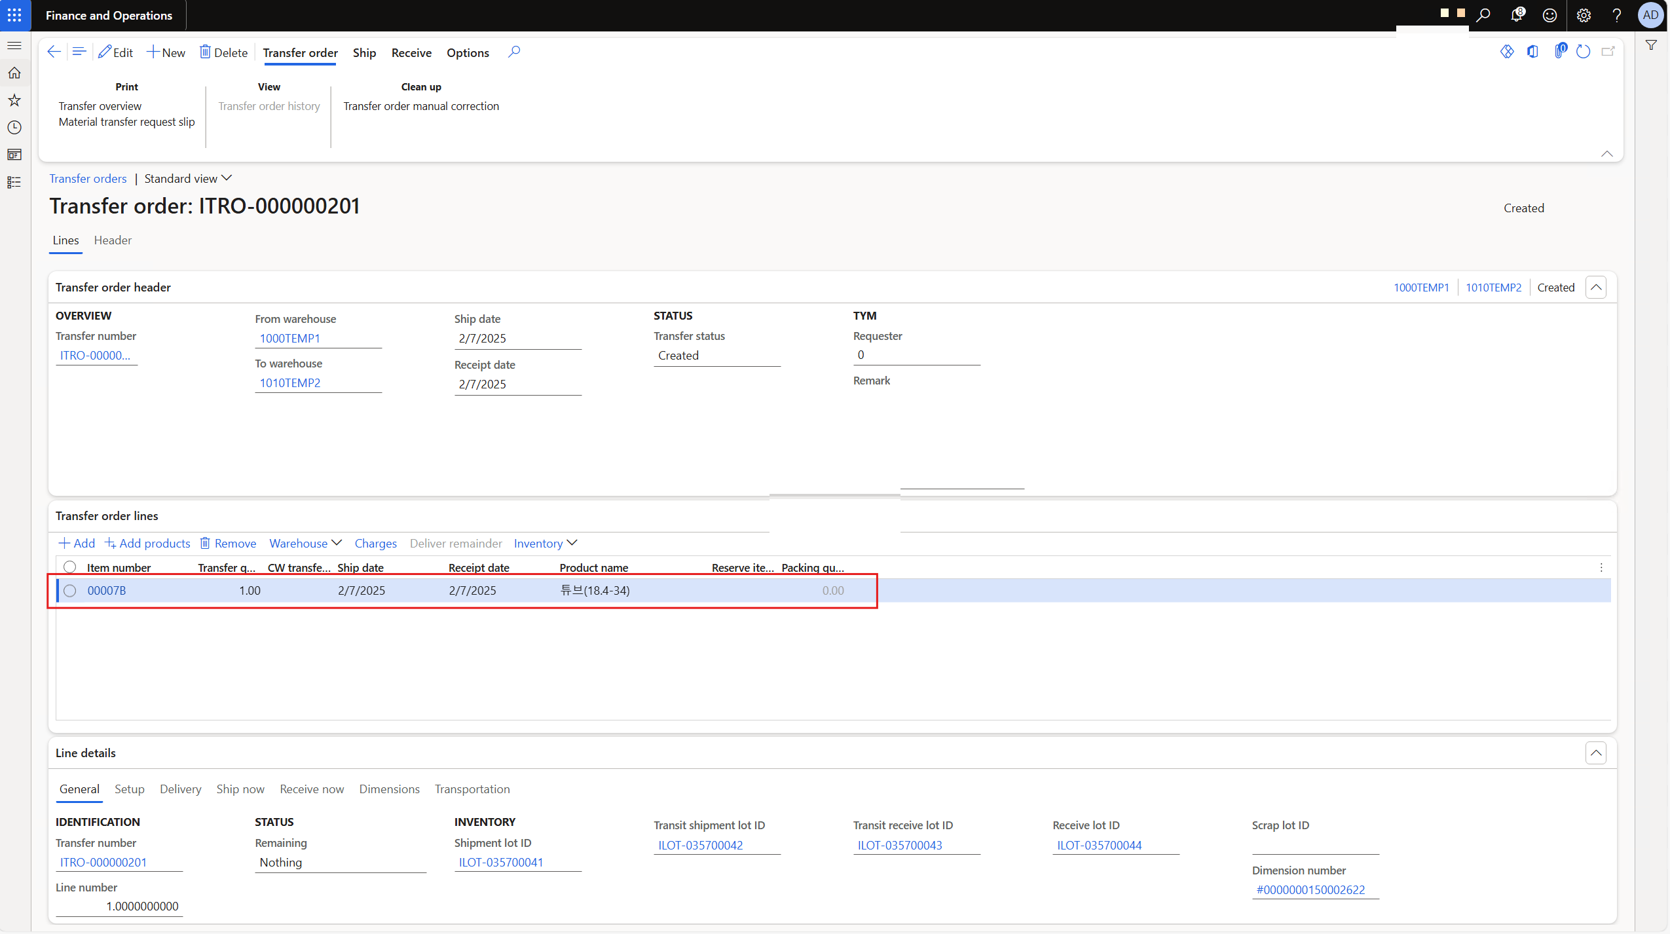Switch to the Header tab

[x=113, y=240]
